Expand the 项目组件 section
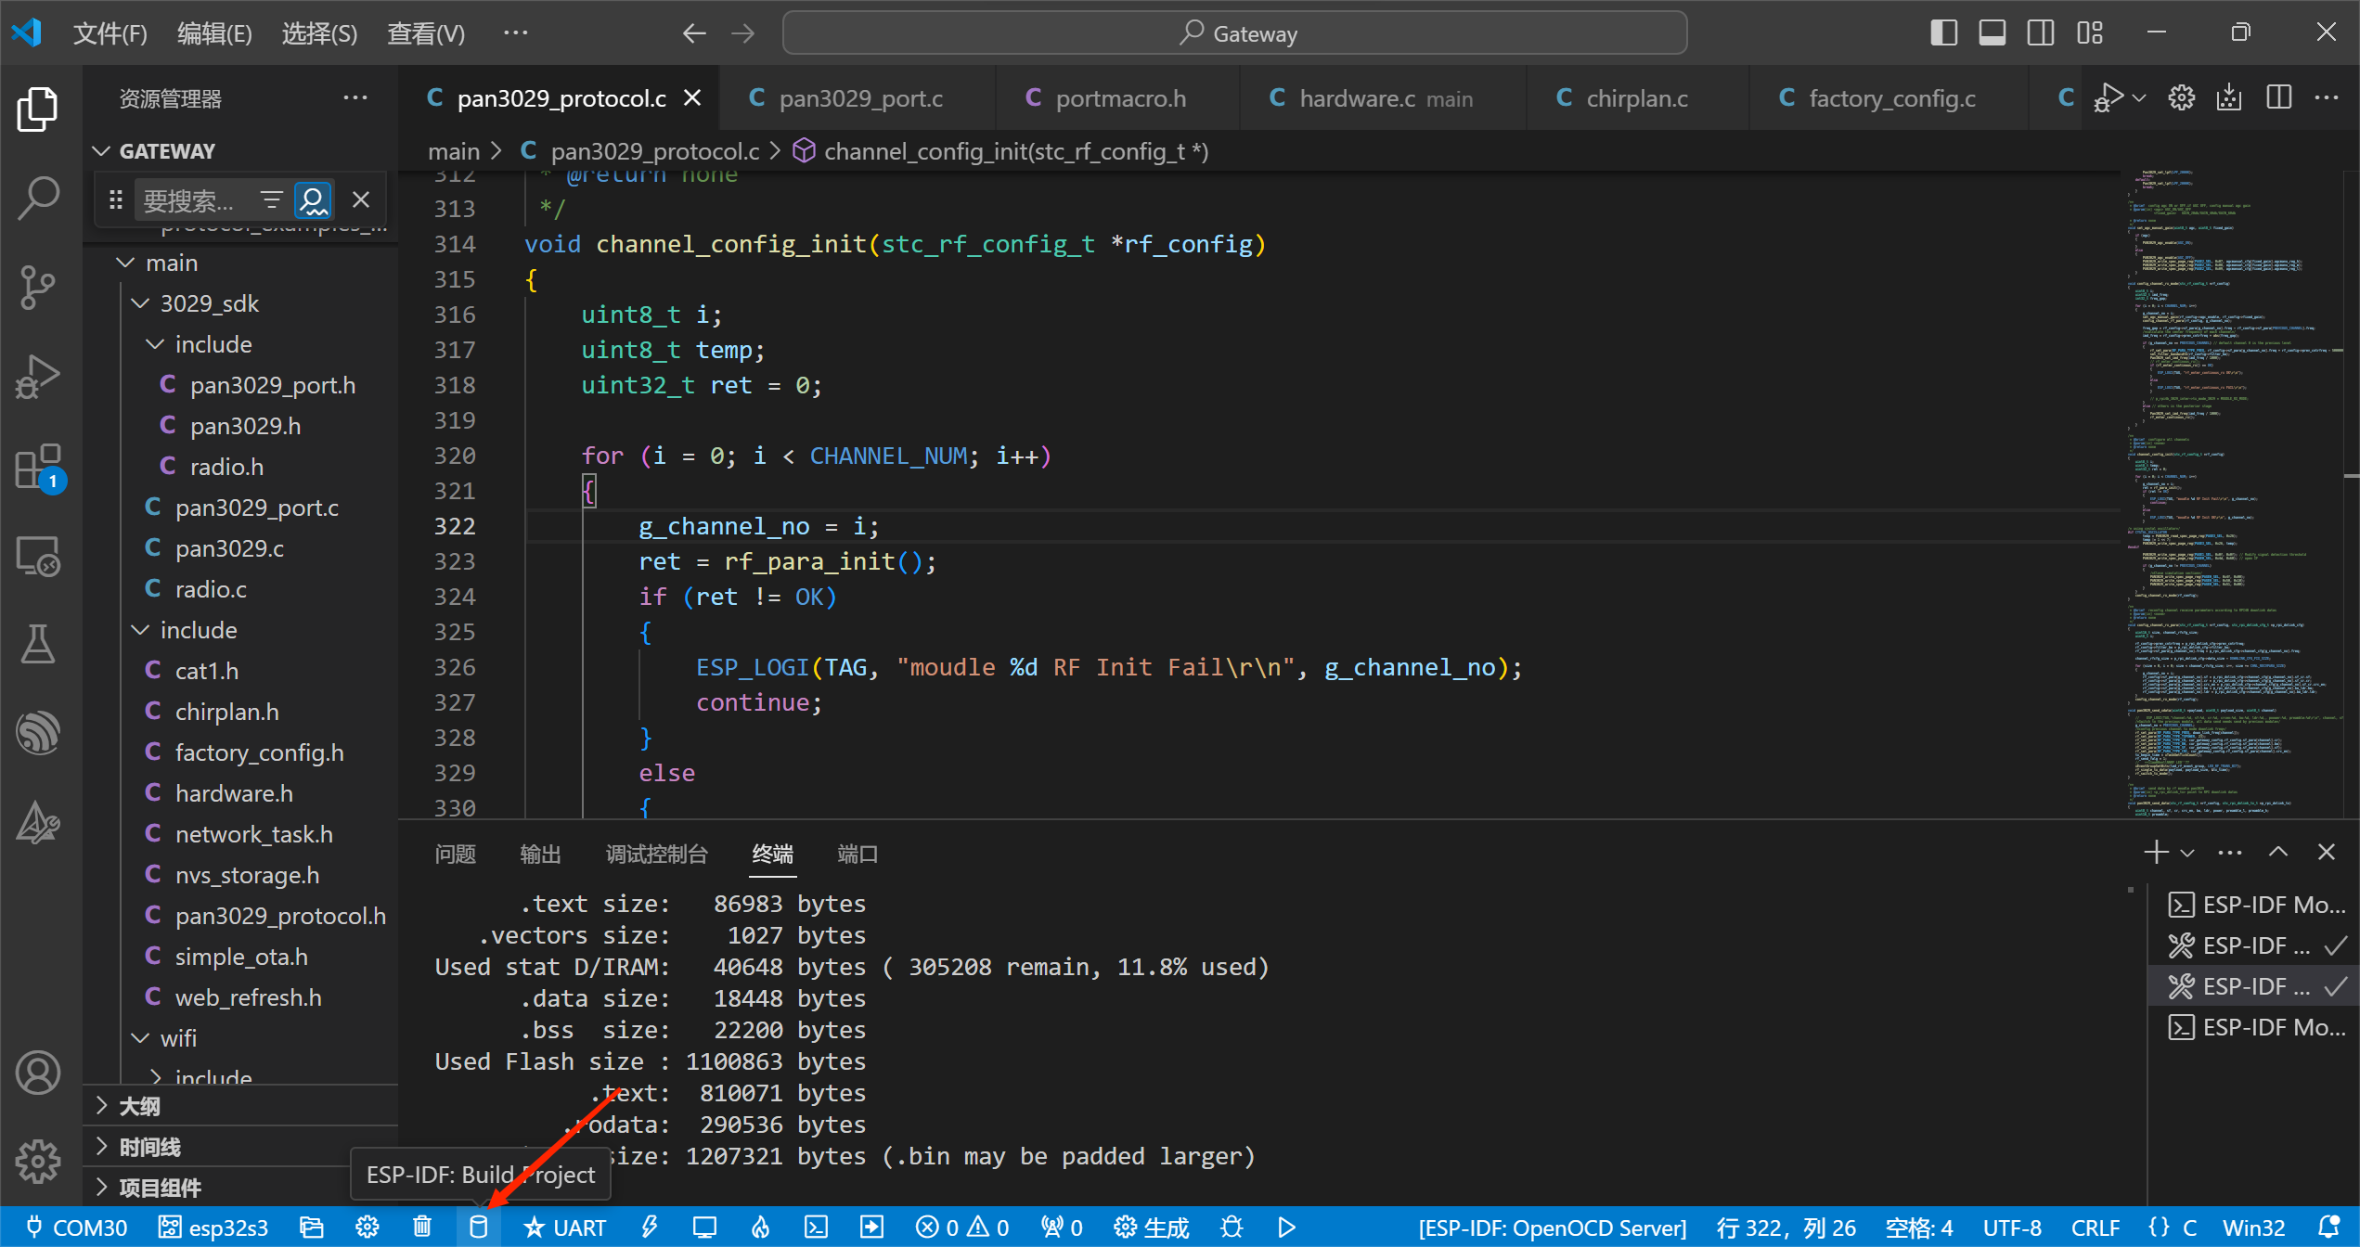This screenshot has height=1247, width=2360. 160,1188
